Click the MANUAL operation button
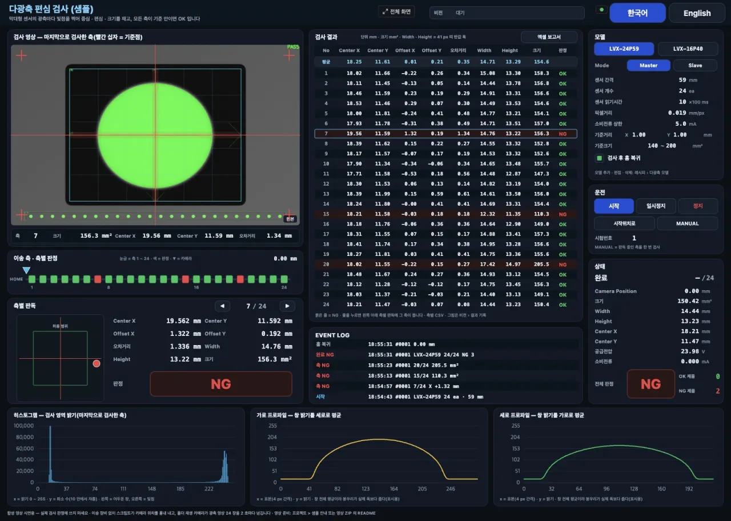 coord(688,223)
